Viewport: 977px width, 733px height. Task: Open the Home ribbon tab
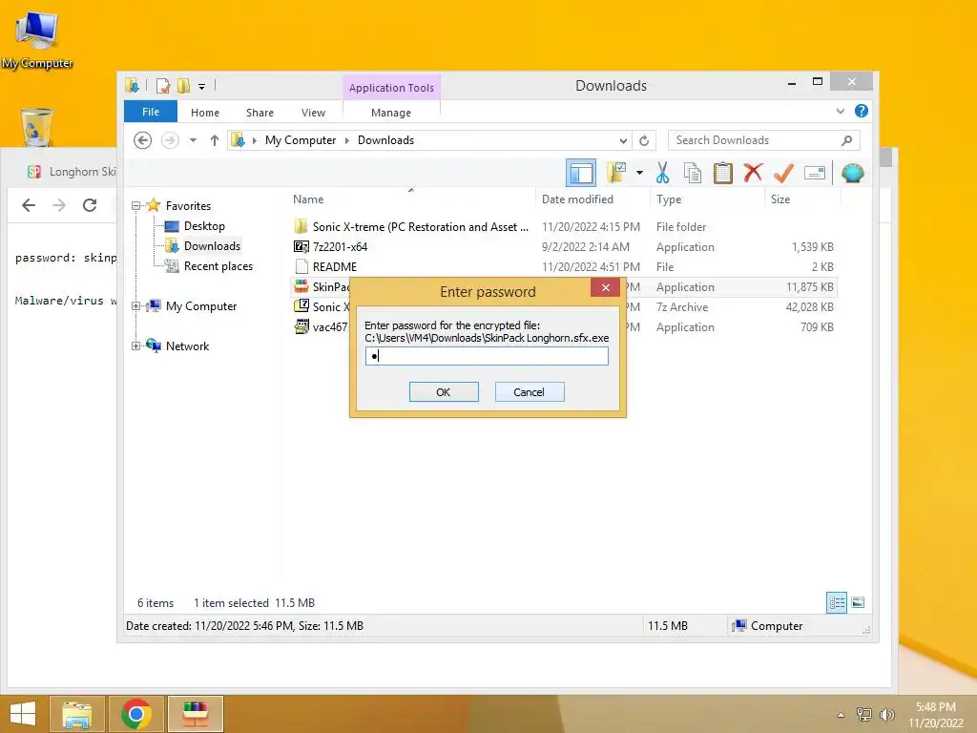point(205,113)
